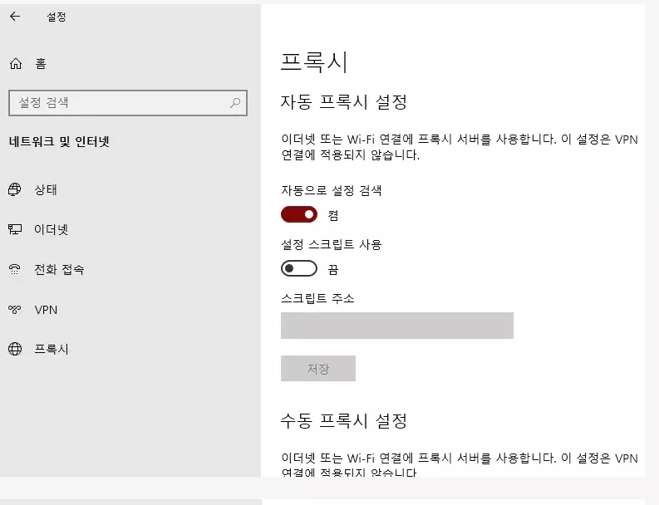Open the Home (홈) house icon

click(x=16, y=64)
